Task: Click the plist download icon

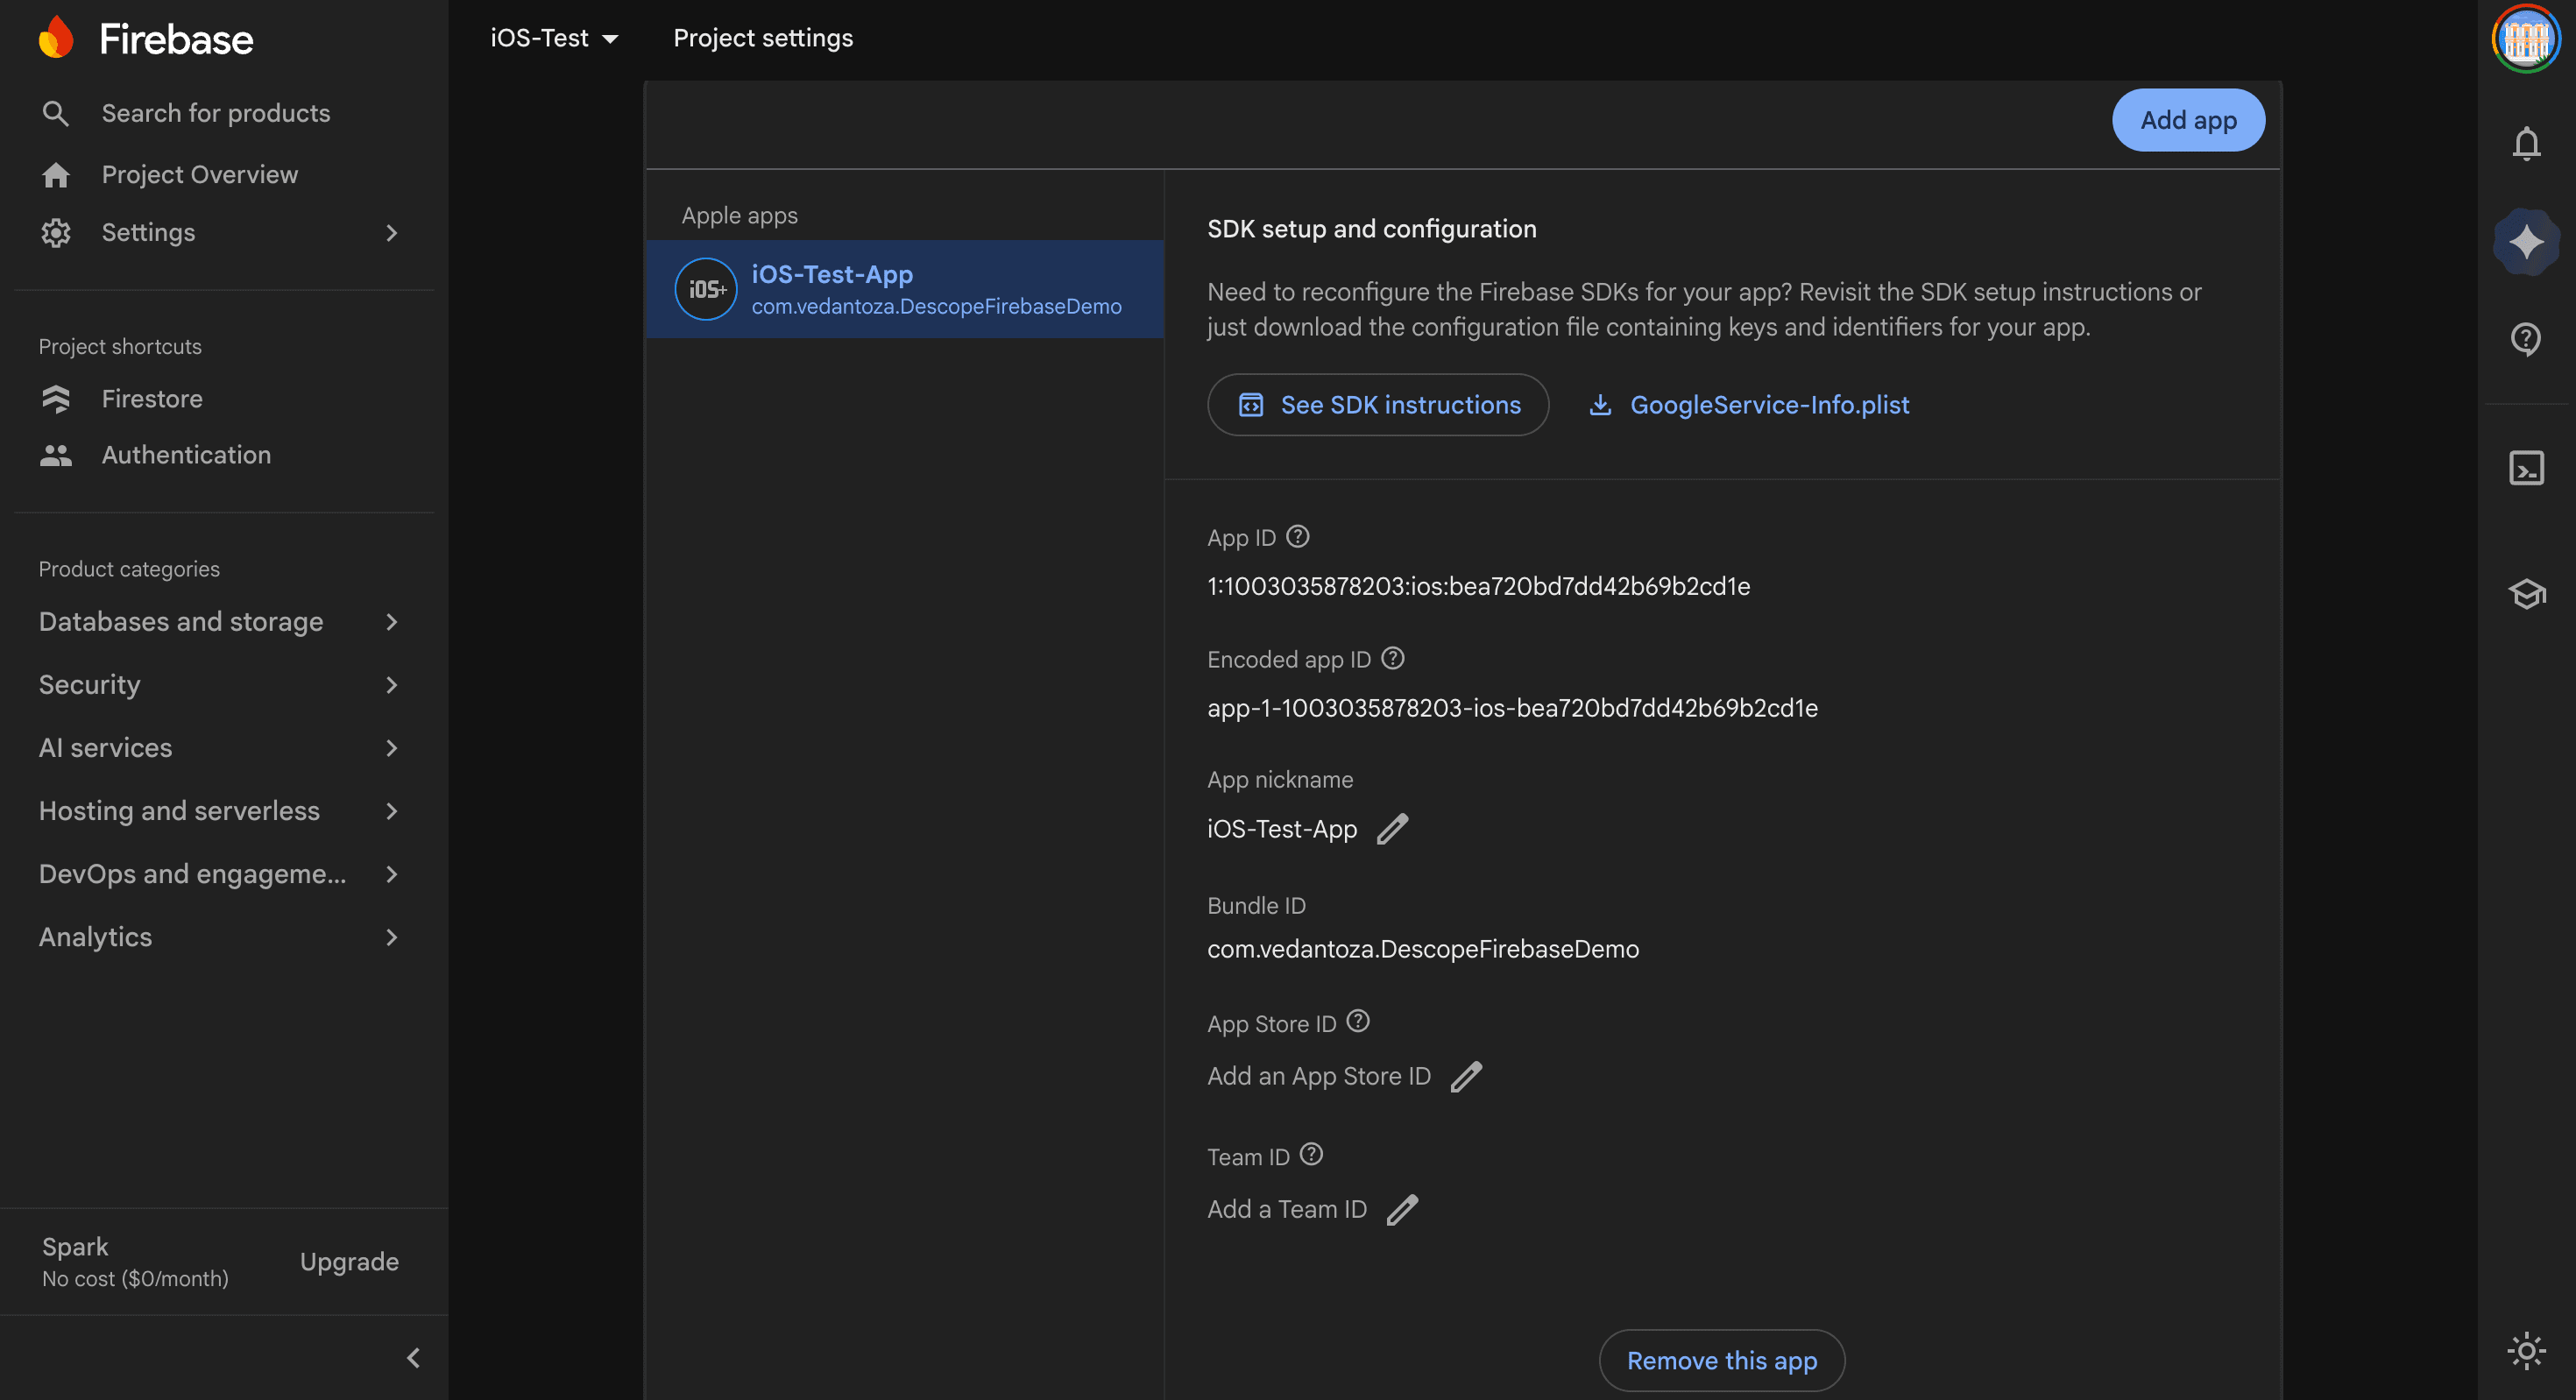Action: pyautogui.click(x=1600, y=405)
